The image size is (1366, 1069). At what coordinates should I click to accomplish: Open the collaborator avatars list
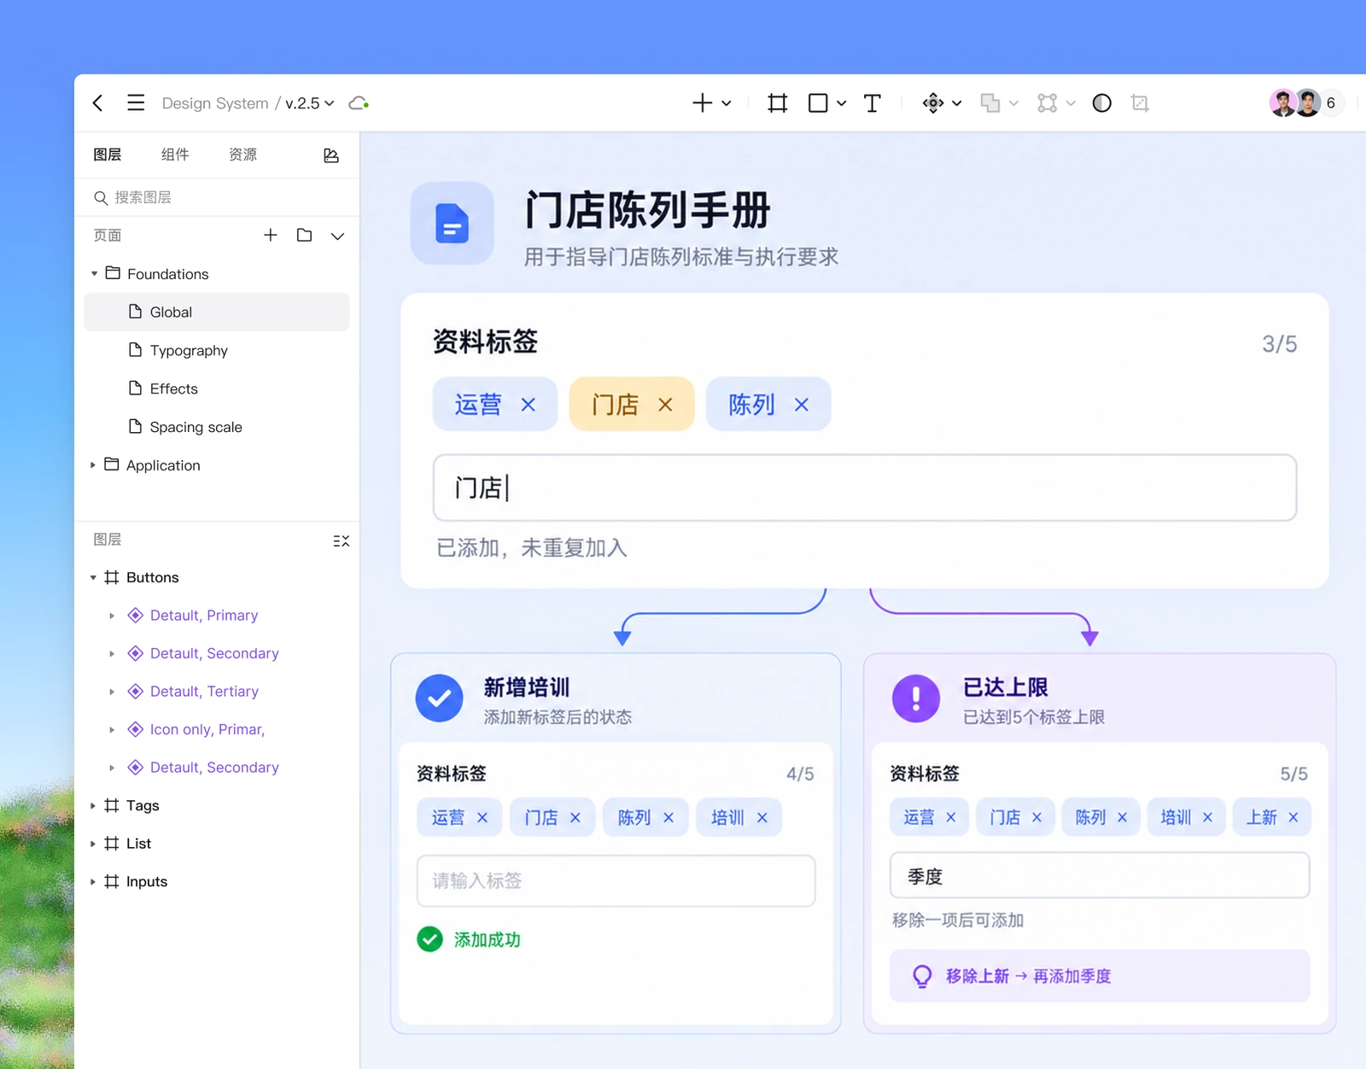click(1306, 103)
